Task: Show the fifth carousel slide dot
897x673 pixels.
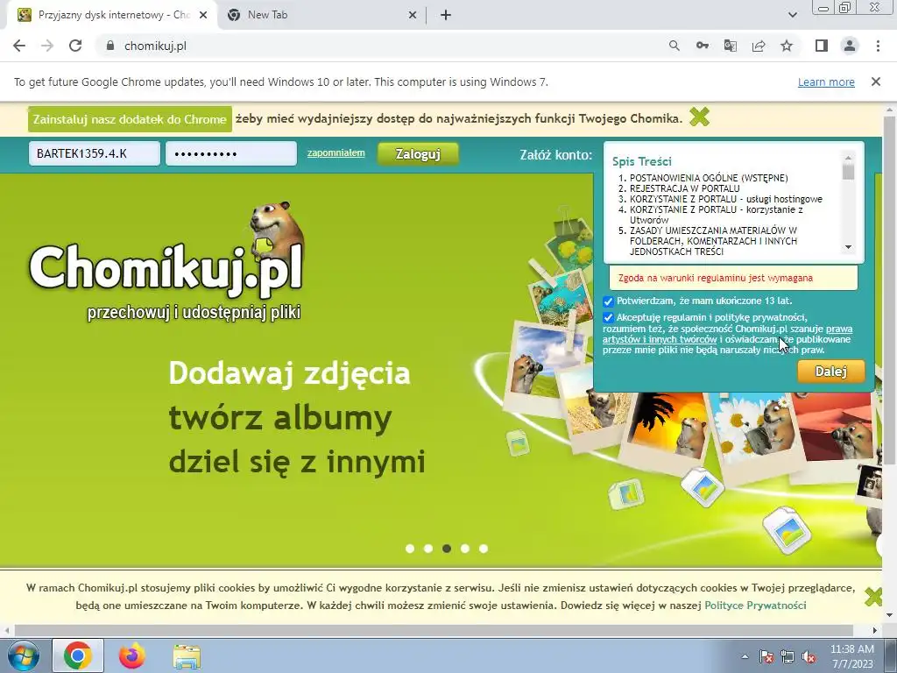Action: click(x=484, y=549)
